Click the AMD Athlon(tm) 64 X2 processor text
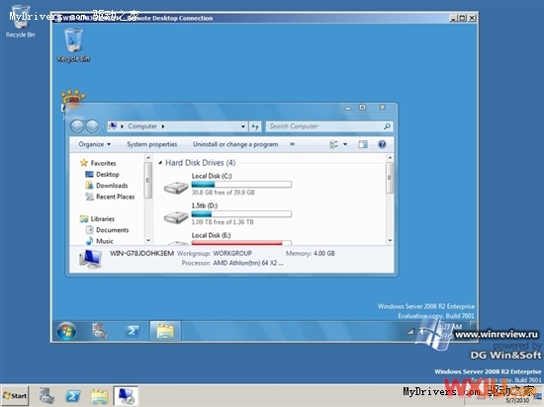Image resolution: width=544 pixels, height=407 pixels. tap(248, 263)
